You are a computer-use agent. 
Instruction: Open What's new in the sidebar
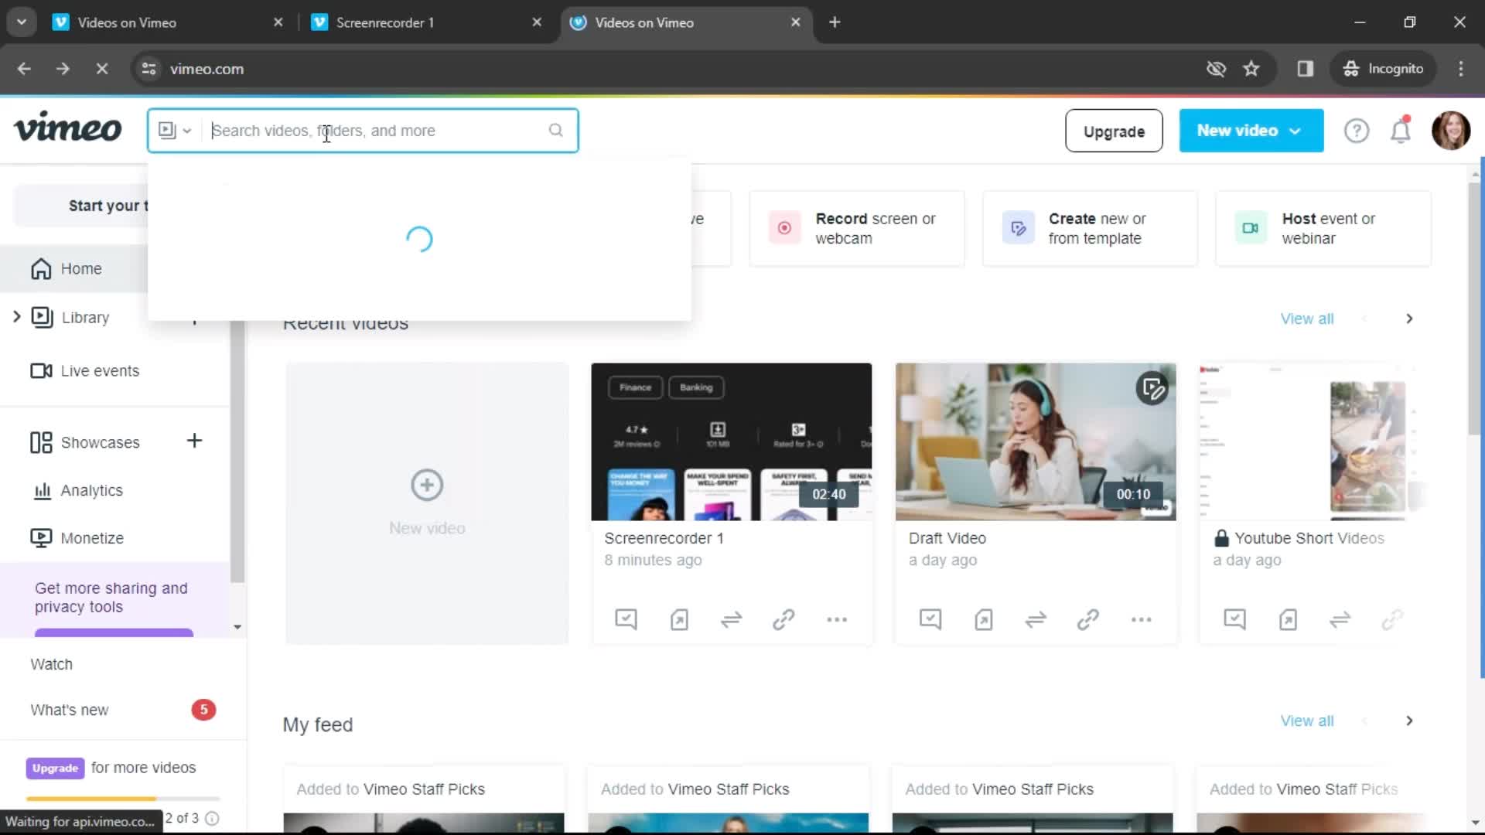(x=70, y=710)
